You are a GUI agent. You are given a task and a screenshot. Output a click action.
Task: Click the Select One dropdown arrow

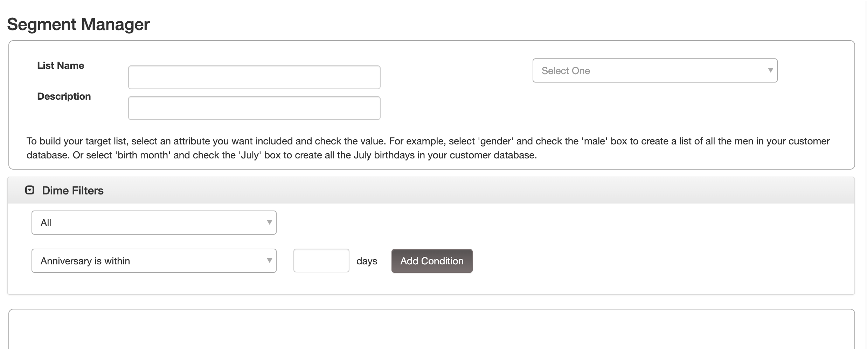(770, 70)
